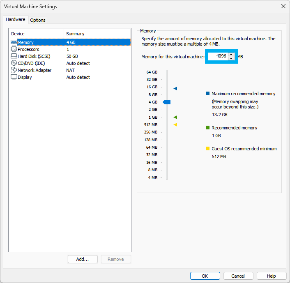Click the Device column header

37,34
